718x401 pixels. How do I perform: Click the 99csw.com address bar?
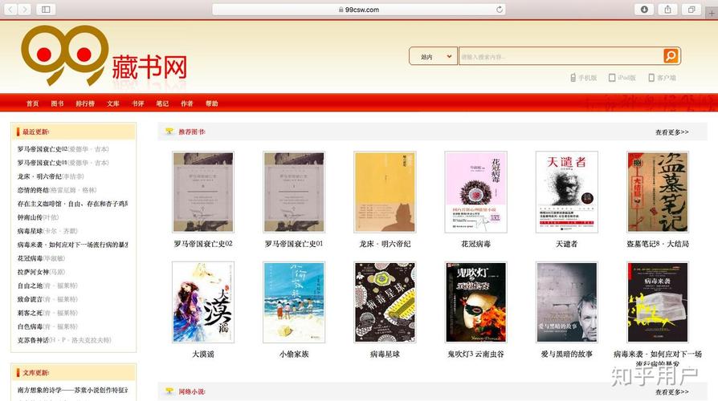[359, 9]
